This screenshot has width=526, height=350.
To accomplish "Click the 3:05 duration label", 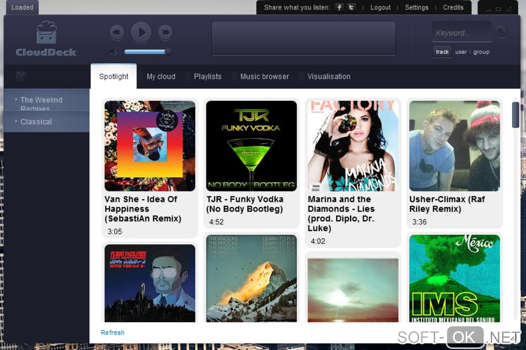I will [x=114, y=232].
